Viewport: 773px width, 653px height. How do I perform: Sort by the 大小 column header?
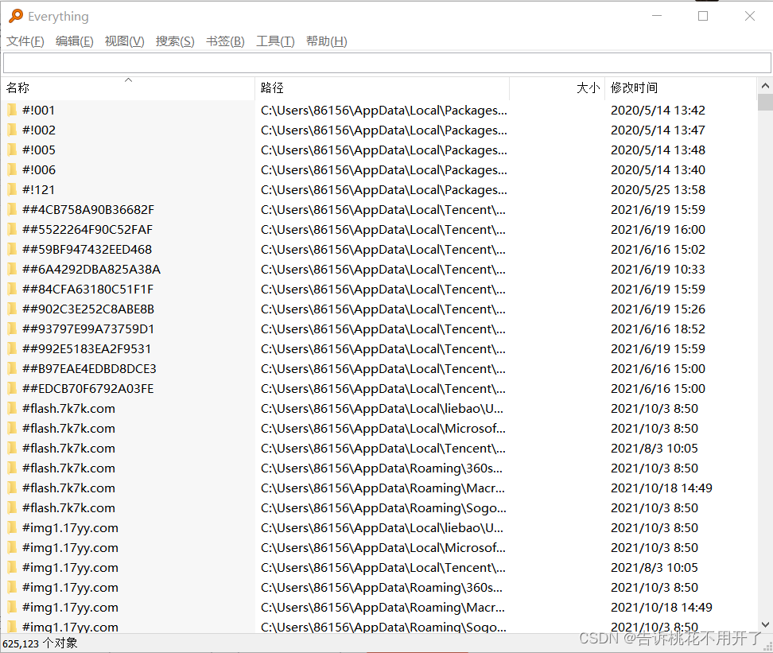(x=557, y=87)
